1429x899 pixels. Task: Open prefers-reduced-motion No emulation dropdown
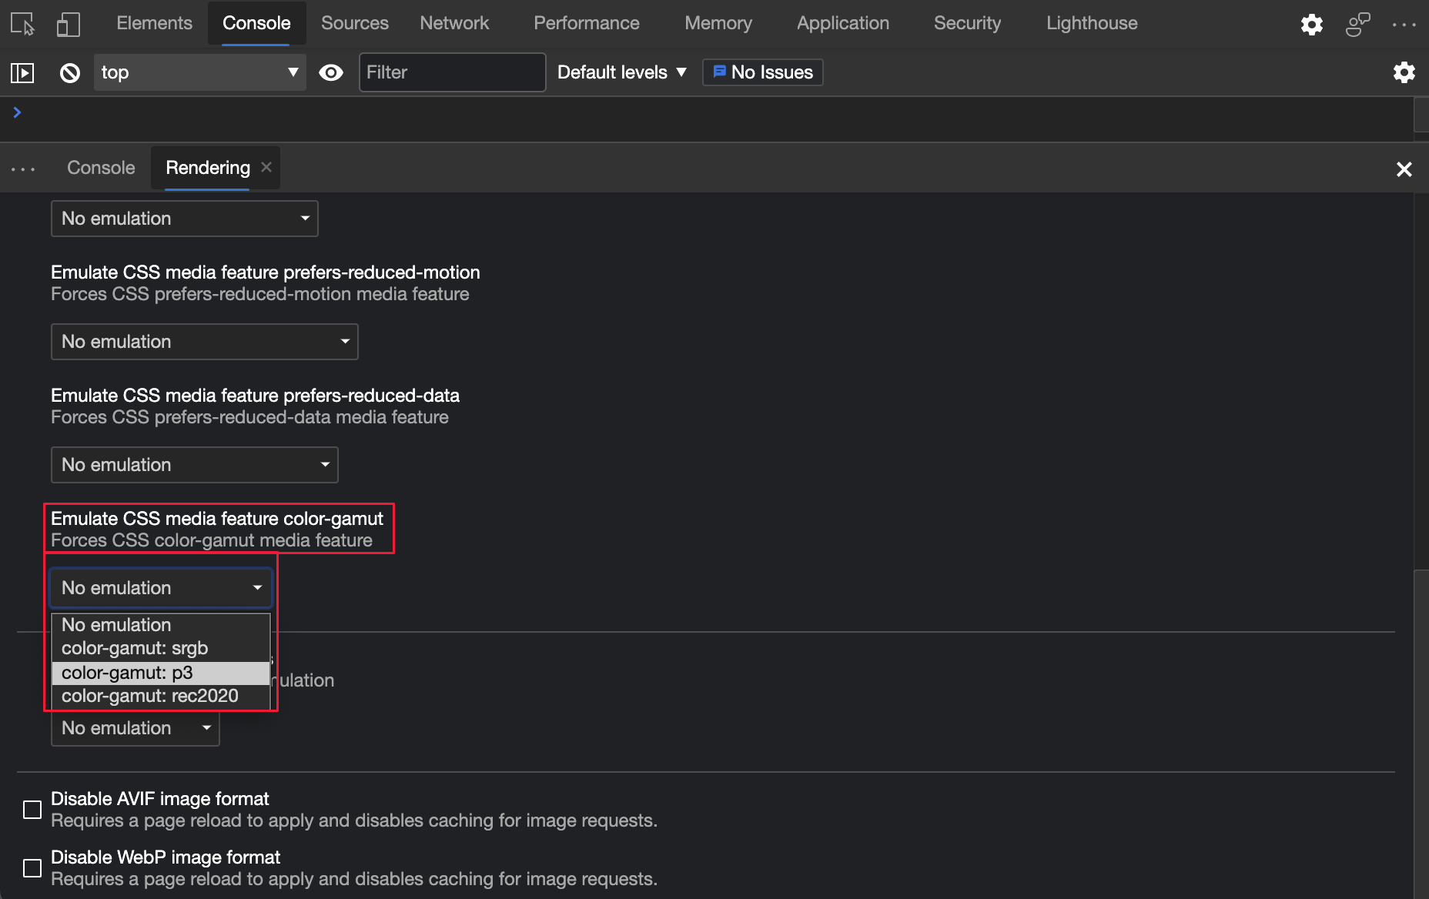(x=205, y=342)
